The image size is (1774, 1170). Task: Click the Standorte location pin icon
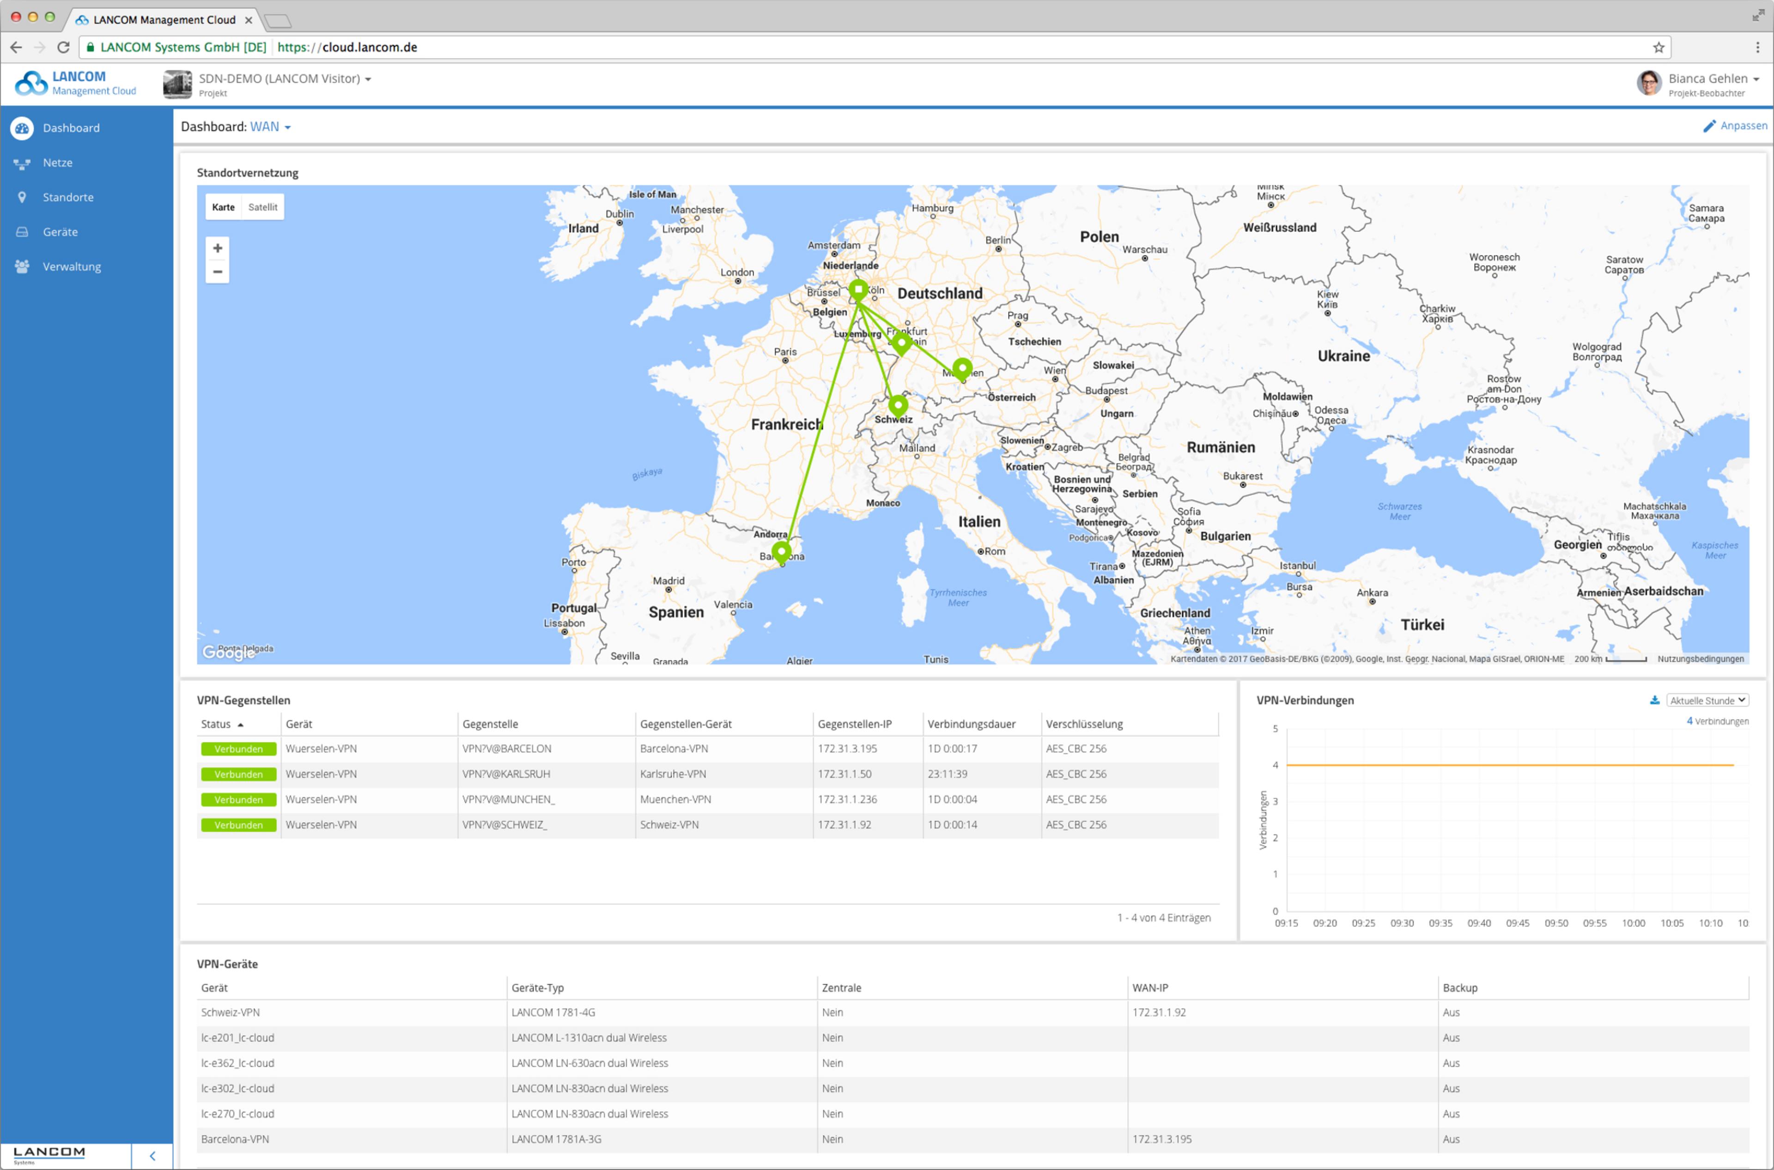click(22, 198)
